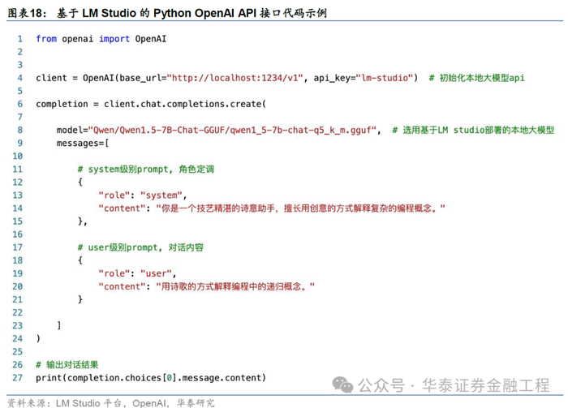Click line number 2 in the gutter
The height and width of the screenshot is (408, 568).
20,52
